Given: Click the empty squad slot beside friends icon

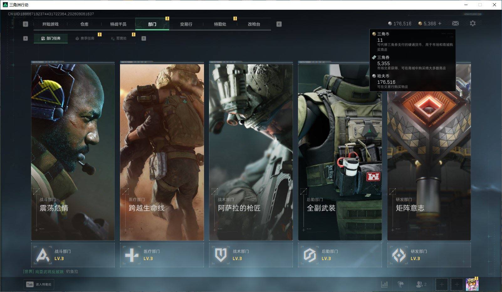Looking at the screenshot, I should click(442, 284).
